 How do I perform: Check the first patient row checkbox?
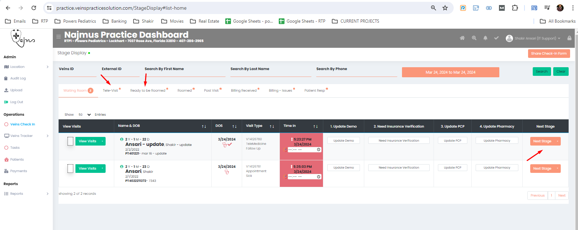(x=70, y=141)
